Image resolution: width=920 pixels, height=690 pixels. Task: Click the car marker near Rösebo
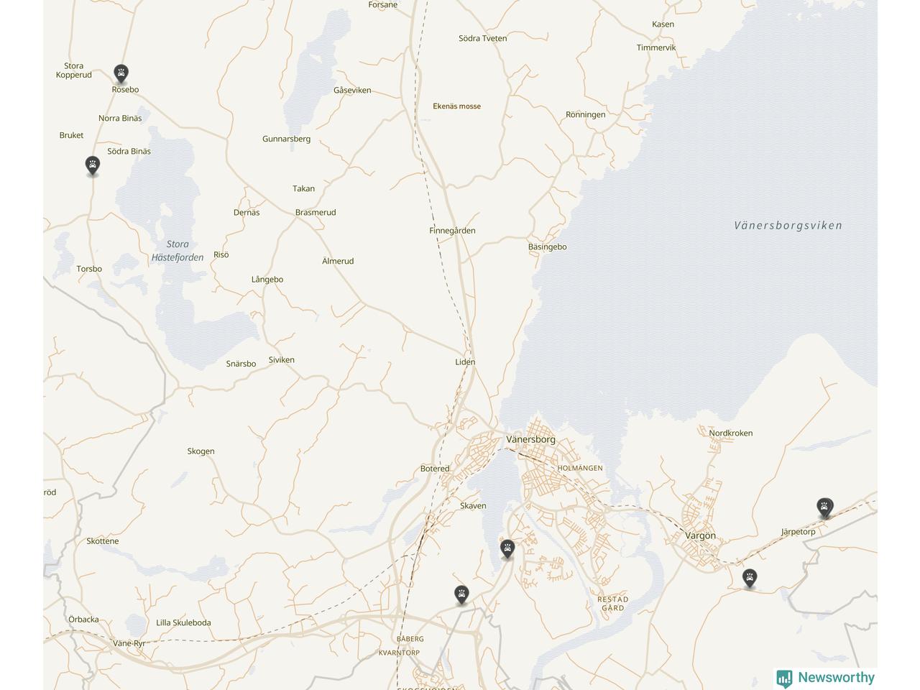pos(121,73)
